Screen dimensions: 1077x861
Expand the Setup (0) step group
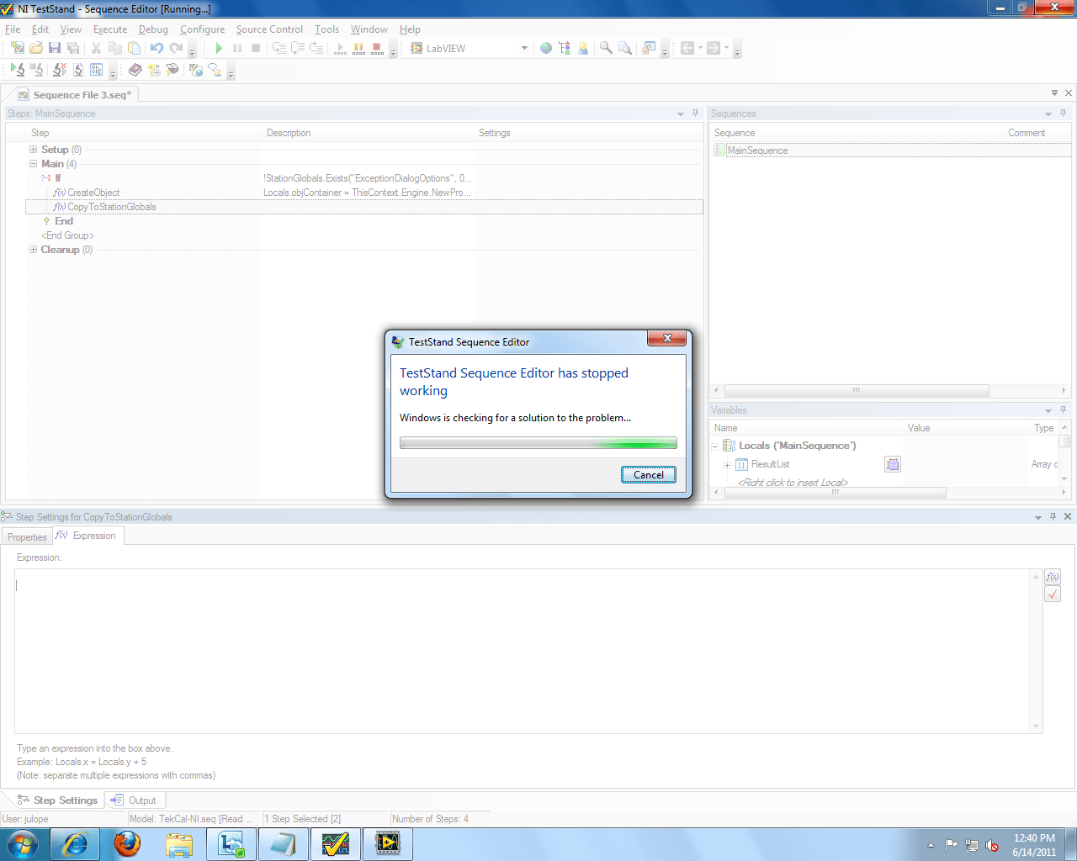pos(31,149)
